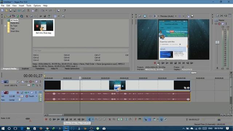Click the Render As toolbar icon
Screen dimensions: 233x131
(x=19, y=11)
